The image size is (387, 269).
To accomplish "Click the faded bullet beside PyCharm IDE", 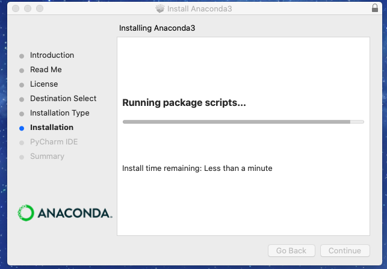I will (22, 143).
